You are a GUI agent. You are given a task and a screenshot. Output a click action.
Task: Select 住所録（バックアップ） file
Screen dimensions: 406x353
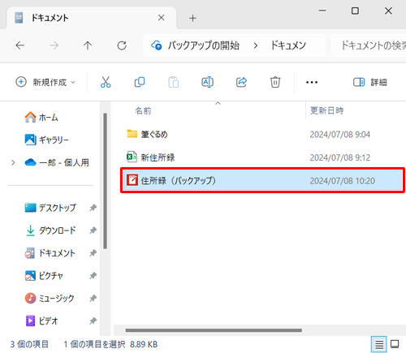[x=262, y=180]
